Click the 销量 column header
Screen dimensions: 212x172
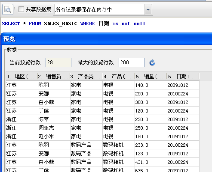[151, 77]
